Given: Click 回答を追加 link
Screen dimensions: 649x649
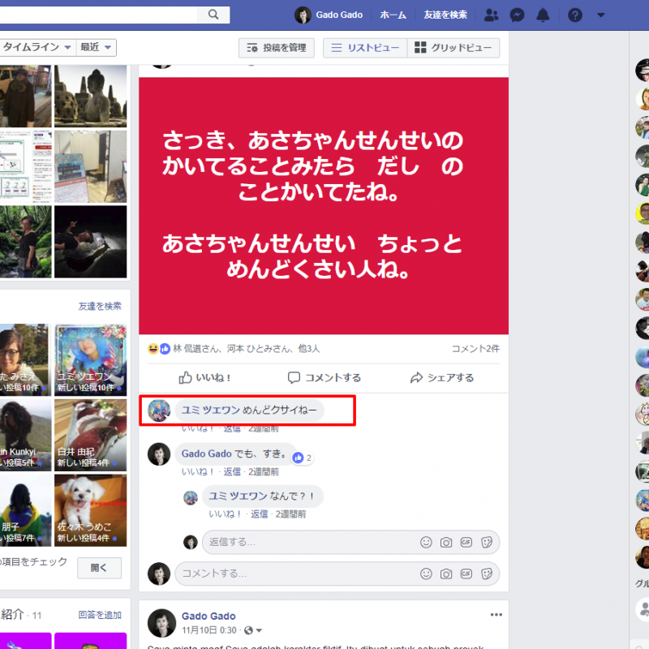Looking at the screenshot, I should 100,615.
